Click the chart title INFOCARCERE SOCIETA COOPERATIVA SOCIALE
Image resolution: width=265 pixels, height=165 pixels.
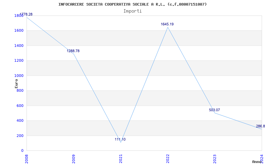tap(132, 4)
